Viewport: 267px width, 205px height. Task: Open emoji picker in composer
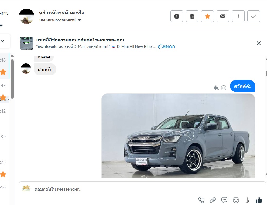pyautogui.click(x=236, y=200)
